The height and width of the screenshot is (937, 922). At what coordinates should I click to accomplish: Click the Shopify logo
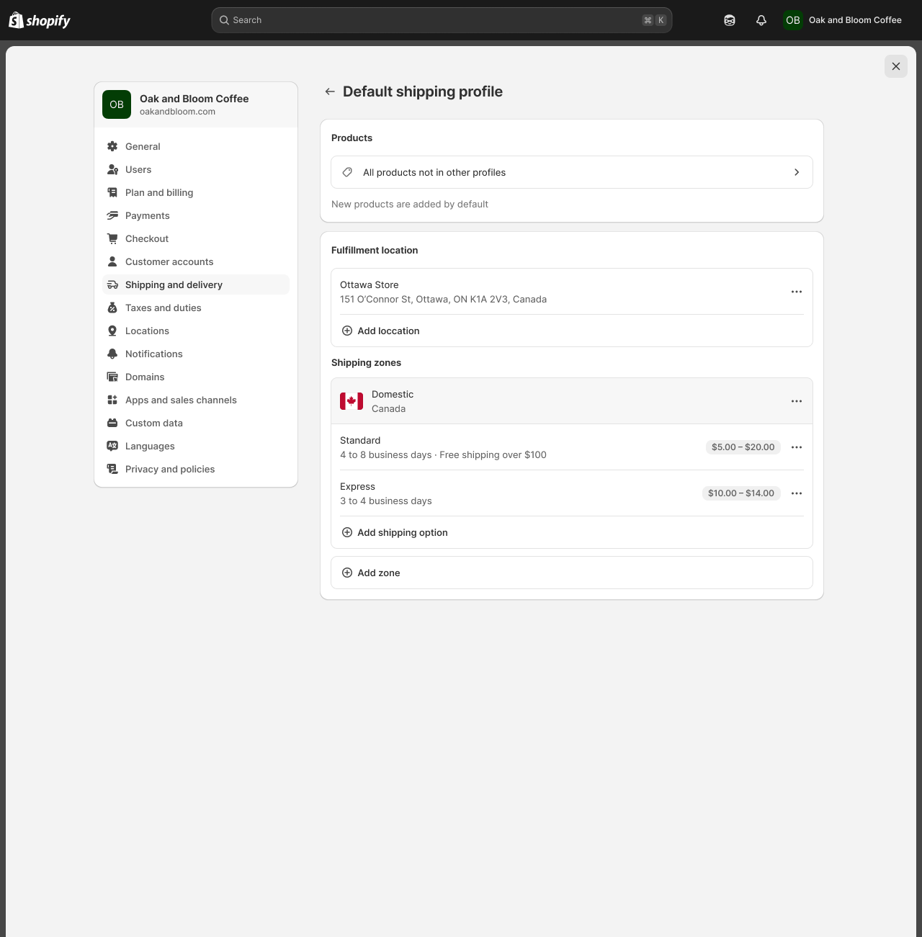click(40, 20)
